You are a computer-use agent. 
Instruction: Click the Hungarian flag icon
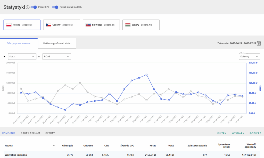128,25
